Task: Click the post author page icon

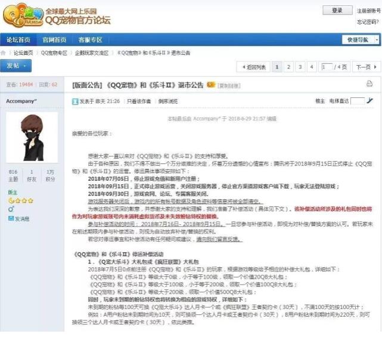Action: (75, 101)
